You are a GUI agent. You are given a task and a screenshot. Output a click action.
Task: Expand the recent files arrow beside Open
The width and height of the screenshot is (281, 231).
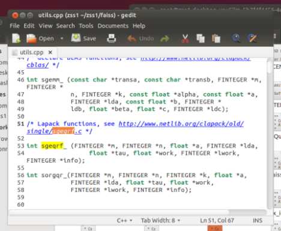click(62, 38)
